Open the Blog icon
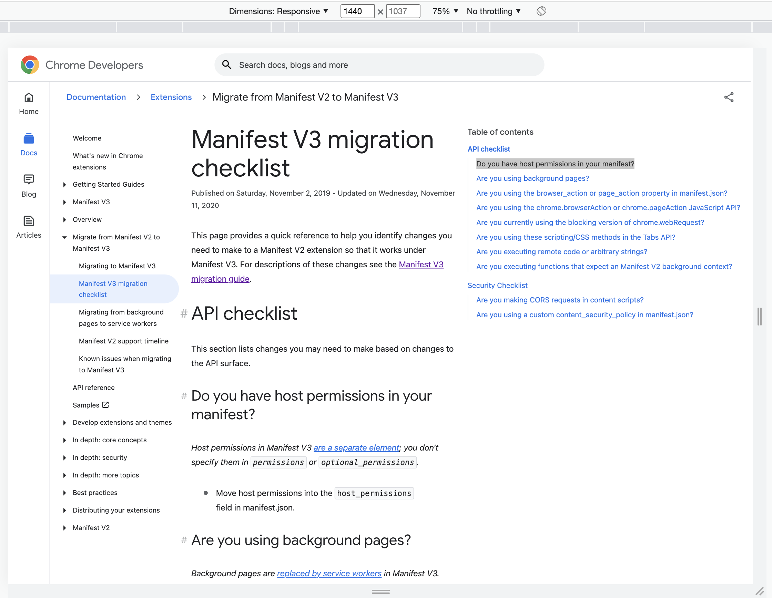The image size is (772, 598). coord(29,179)
